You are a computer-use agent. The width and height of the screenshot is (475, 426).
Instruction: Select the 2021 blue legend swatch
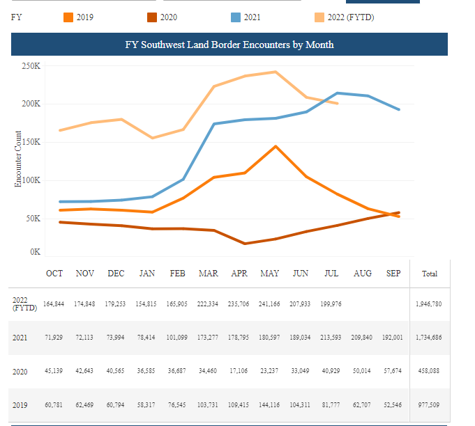tap(236, 17)
